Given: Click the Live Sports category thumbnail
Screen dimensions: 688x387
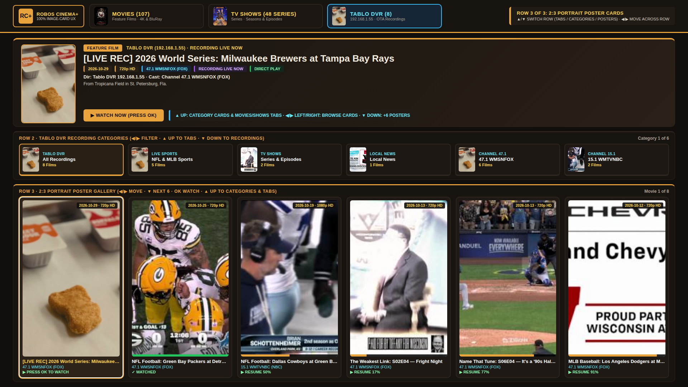Looking at the screenshot, I should (x=140, y=159).
